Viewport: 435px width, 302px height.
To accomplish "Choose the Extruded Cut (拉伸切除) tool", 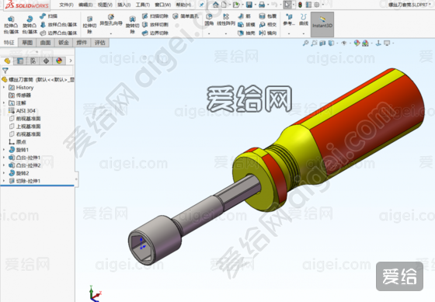I will [x=89, y=25].
